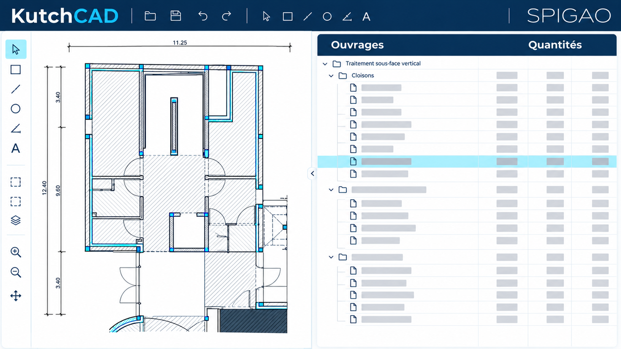Select the rectangle tool in the left sidebar
The height and width of the screenshot is (349, 621).
pyautogui.click(x=16, y=70)
